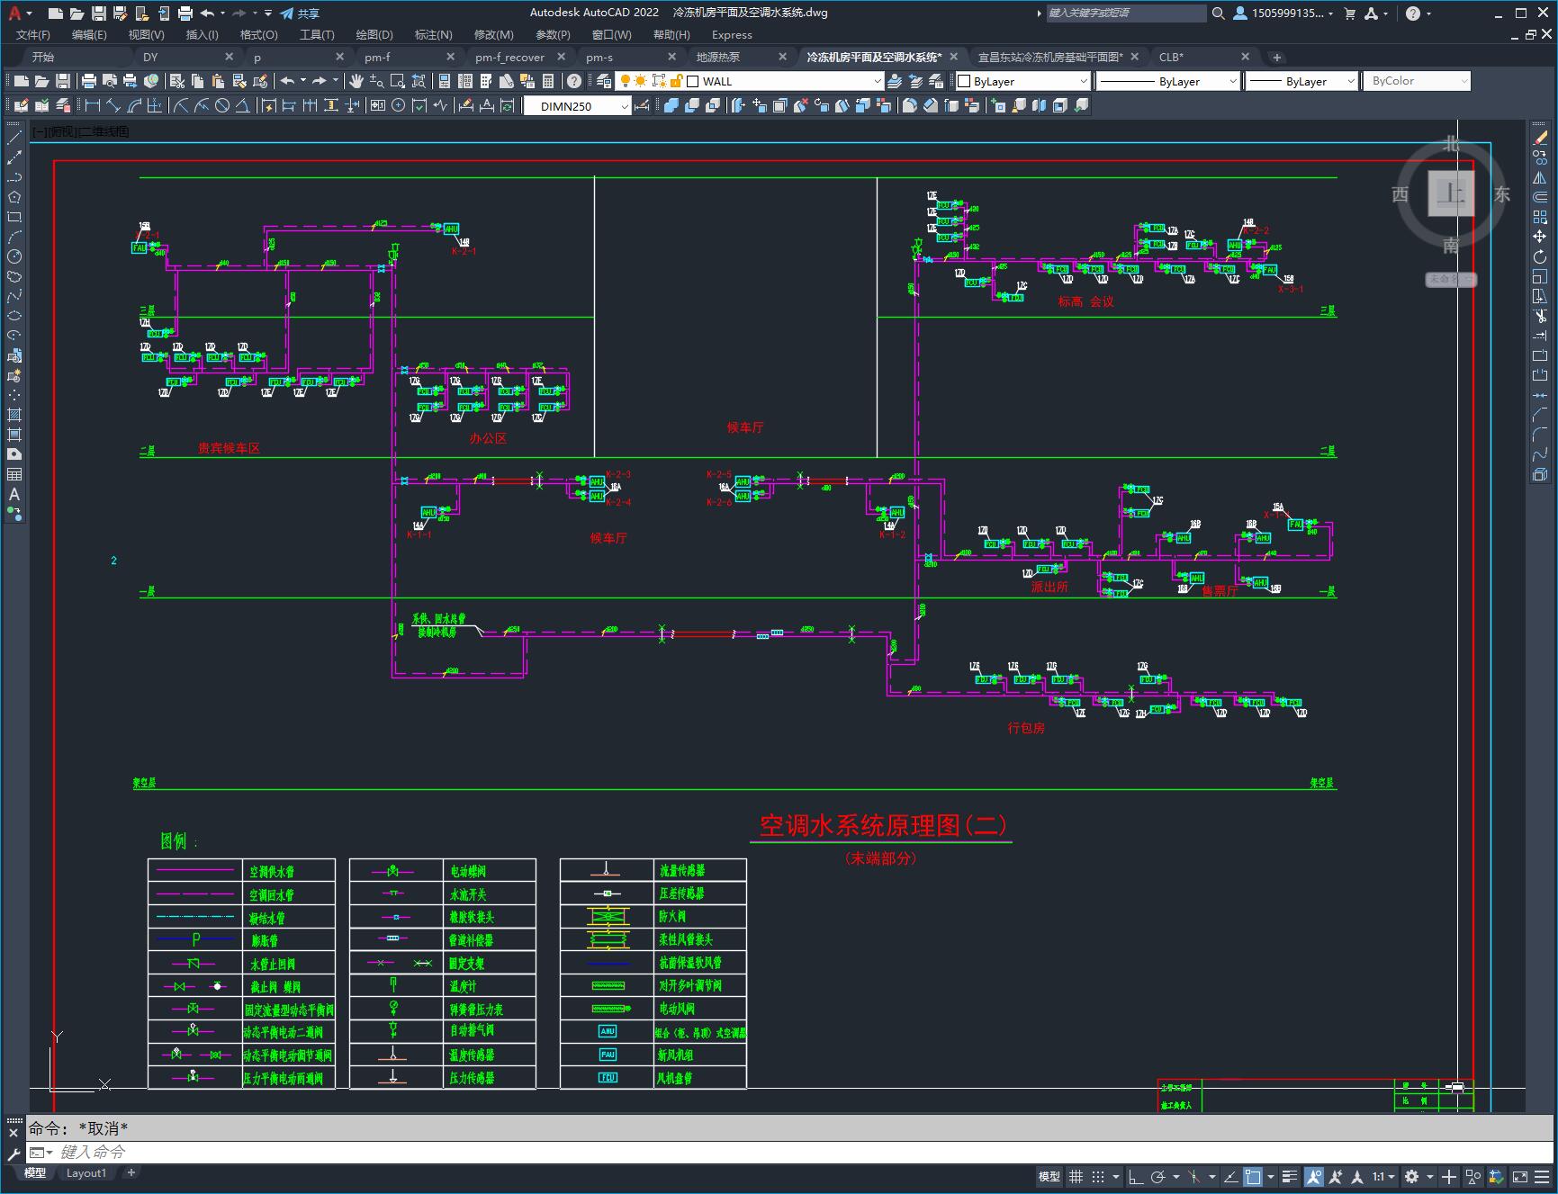Click the search magnifier icon in title bar
This screenshot has width=1558, height=1194.
coord(1219,13)
